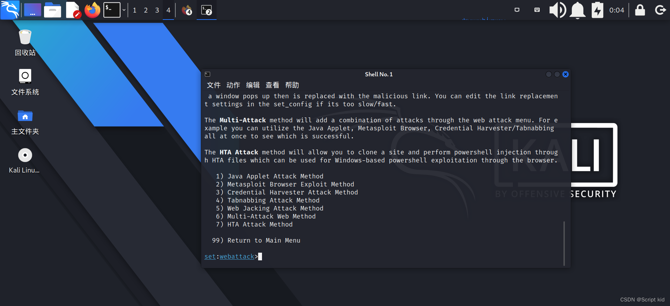Viewport: 670px width, 306px height.
Task: Select the 回收站 trash desktop icon
Action: tap(25, 43)
